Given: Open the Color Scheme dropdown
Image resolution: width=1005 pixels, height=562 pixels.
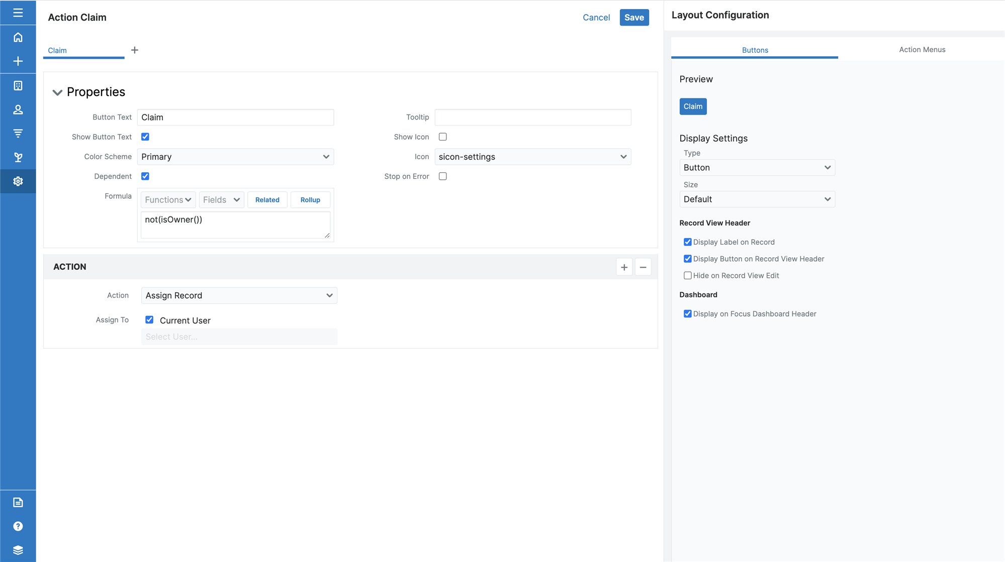Looking at the screenshot, I should [235, 157].
